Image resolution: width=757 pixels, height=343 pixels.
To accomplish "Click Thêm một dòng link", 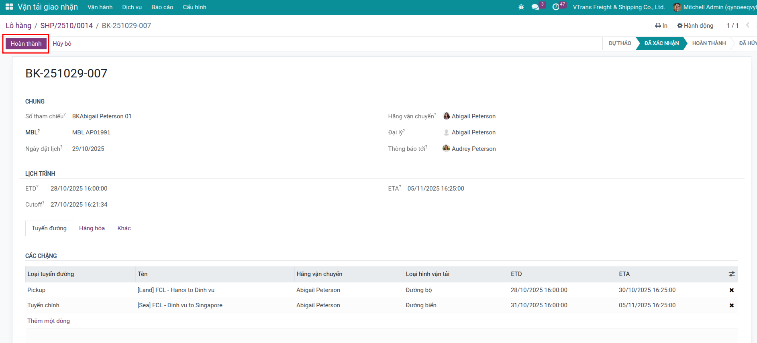I will (x=49, y=321).
